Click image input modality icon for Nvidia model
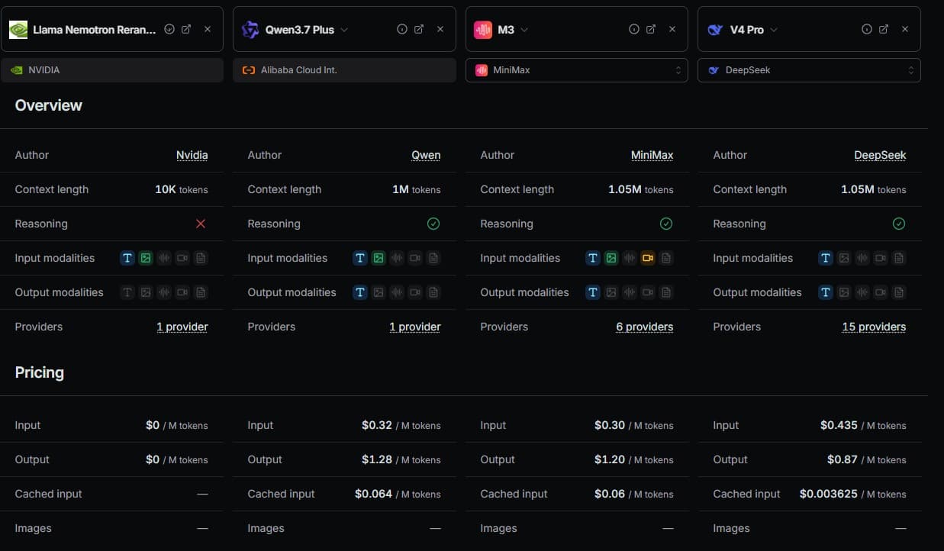 [x=146, y=258]
